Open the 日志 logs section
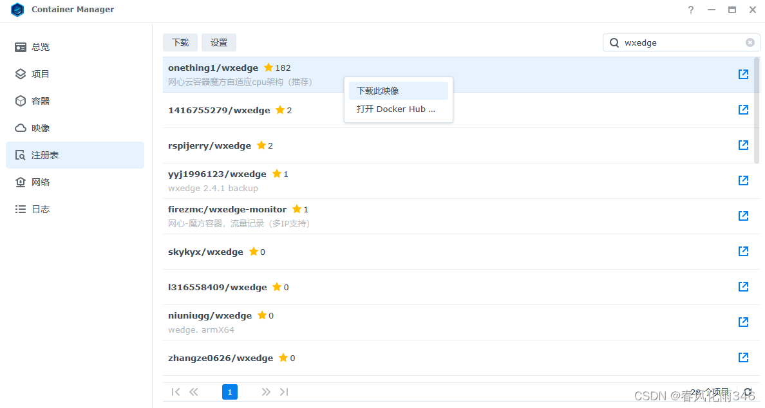 point(75,209)
